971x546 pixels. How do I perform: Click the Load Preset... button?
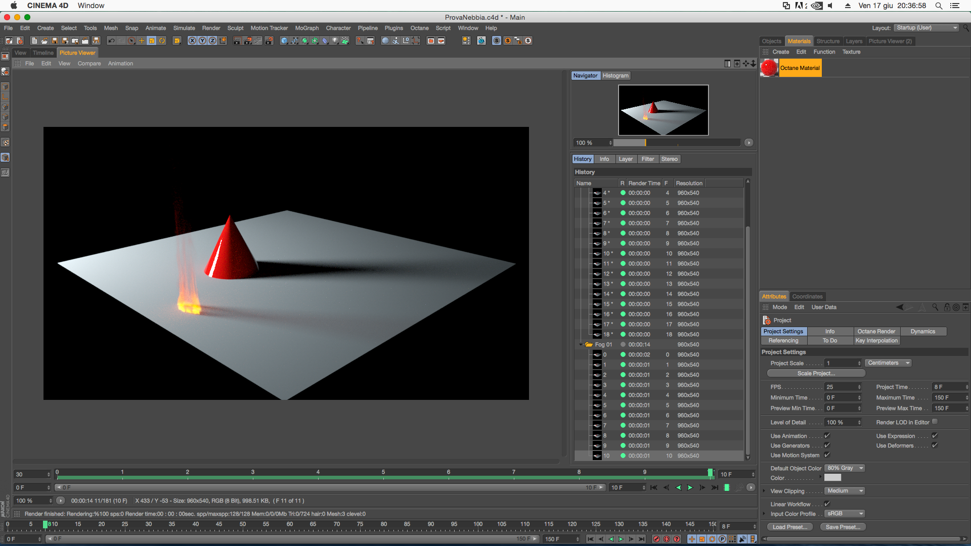[x=789, y=527]
